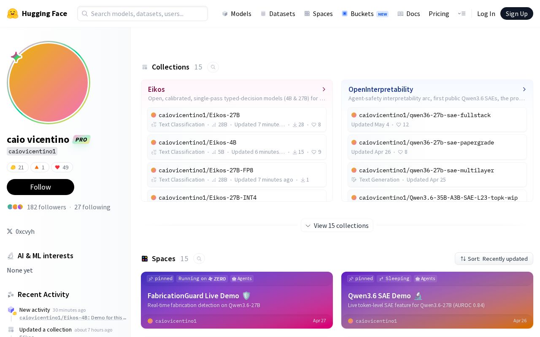Search within Spaces using the magnifier icon

pos(199,259)
